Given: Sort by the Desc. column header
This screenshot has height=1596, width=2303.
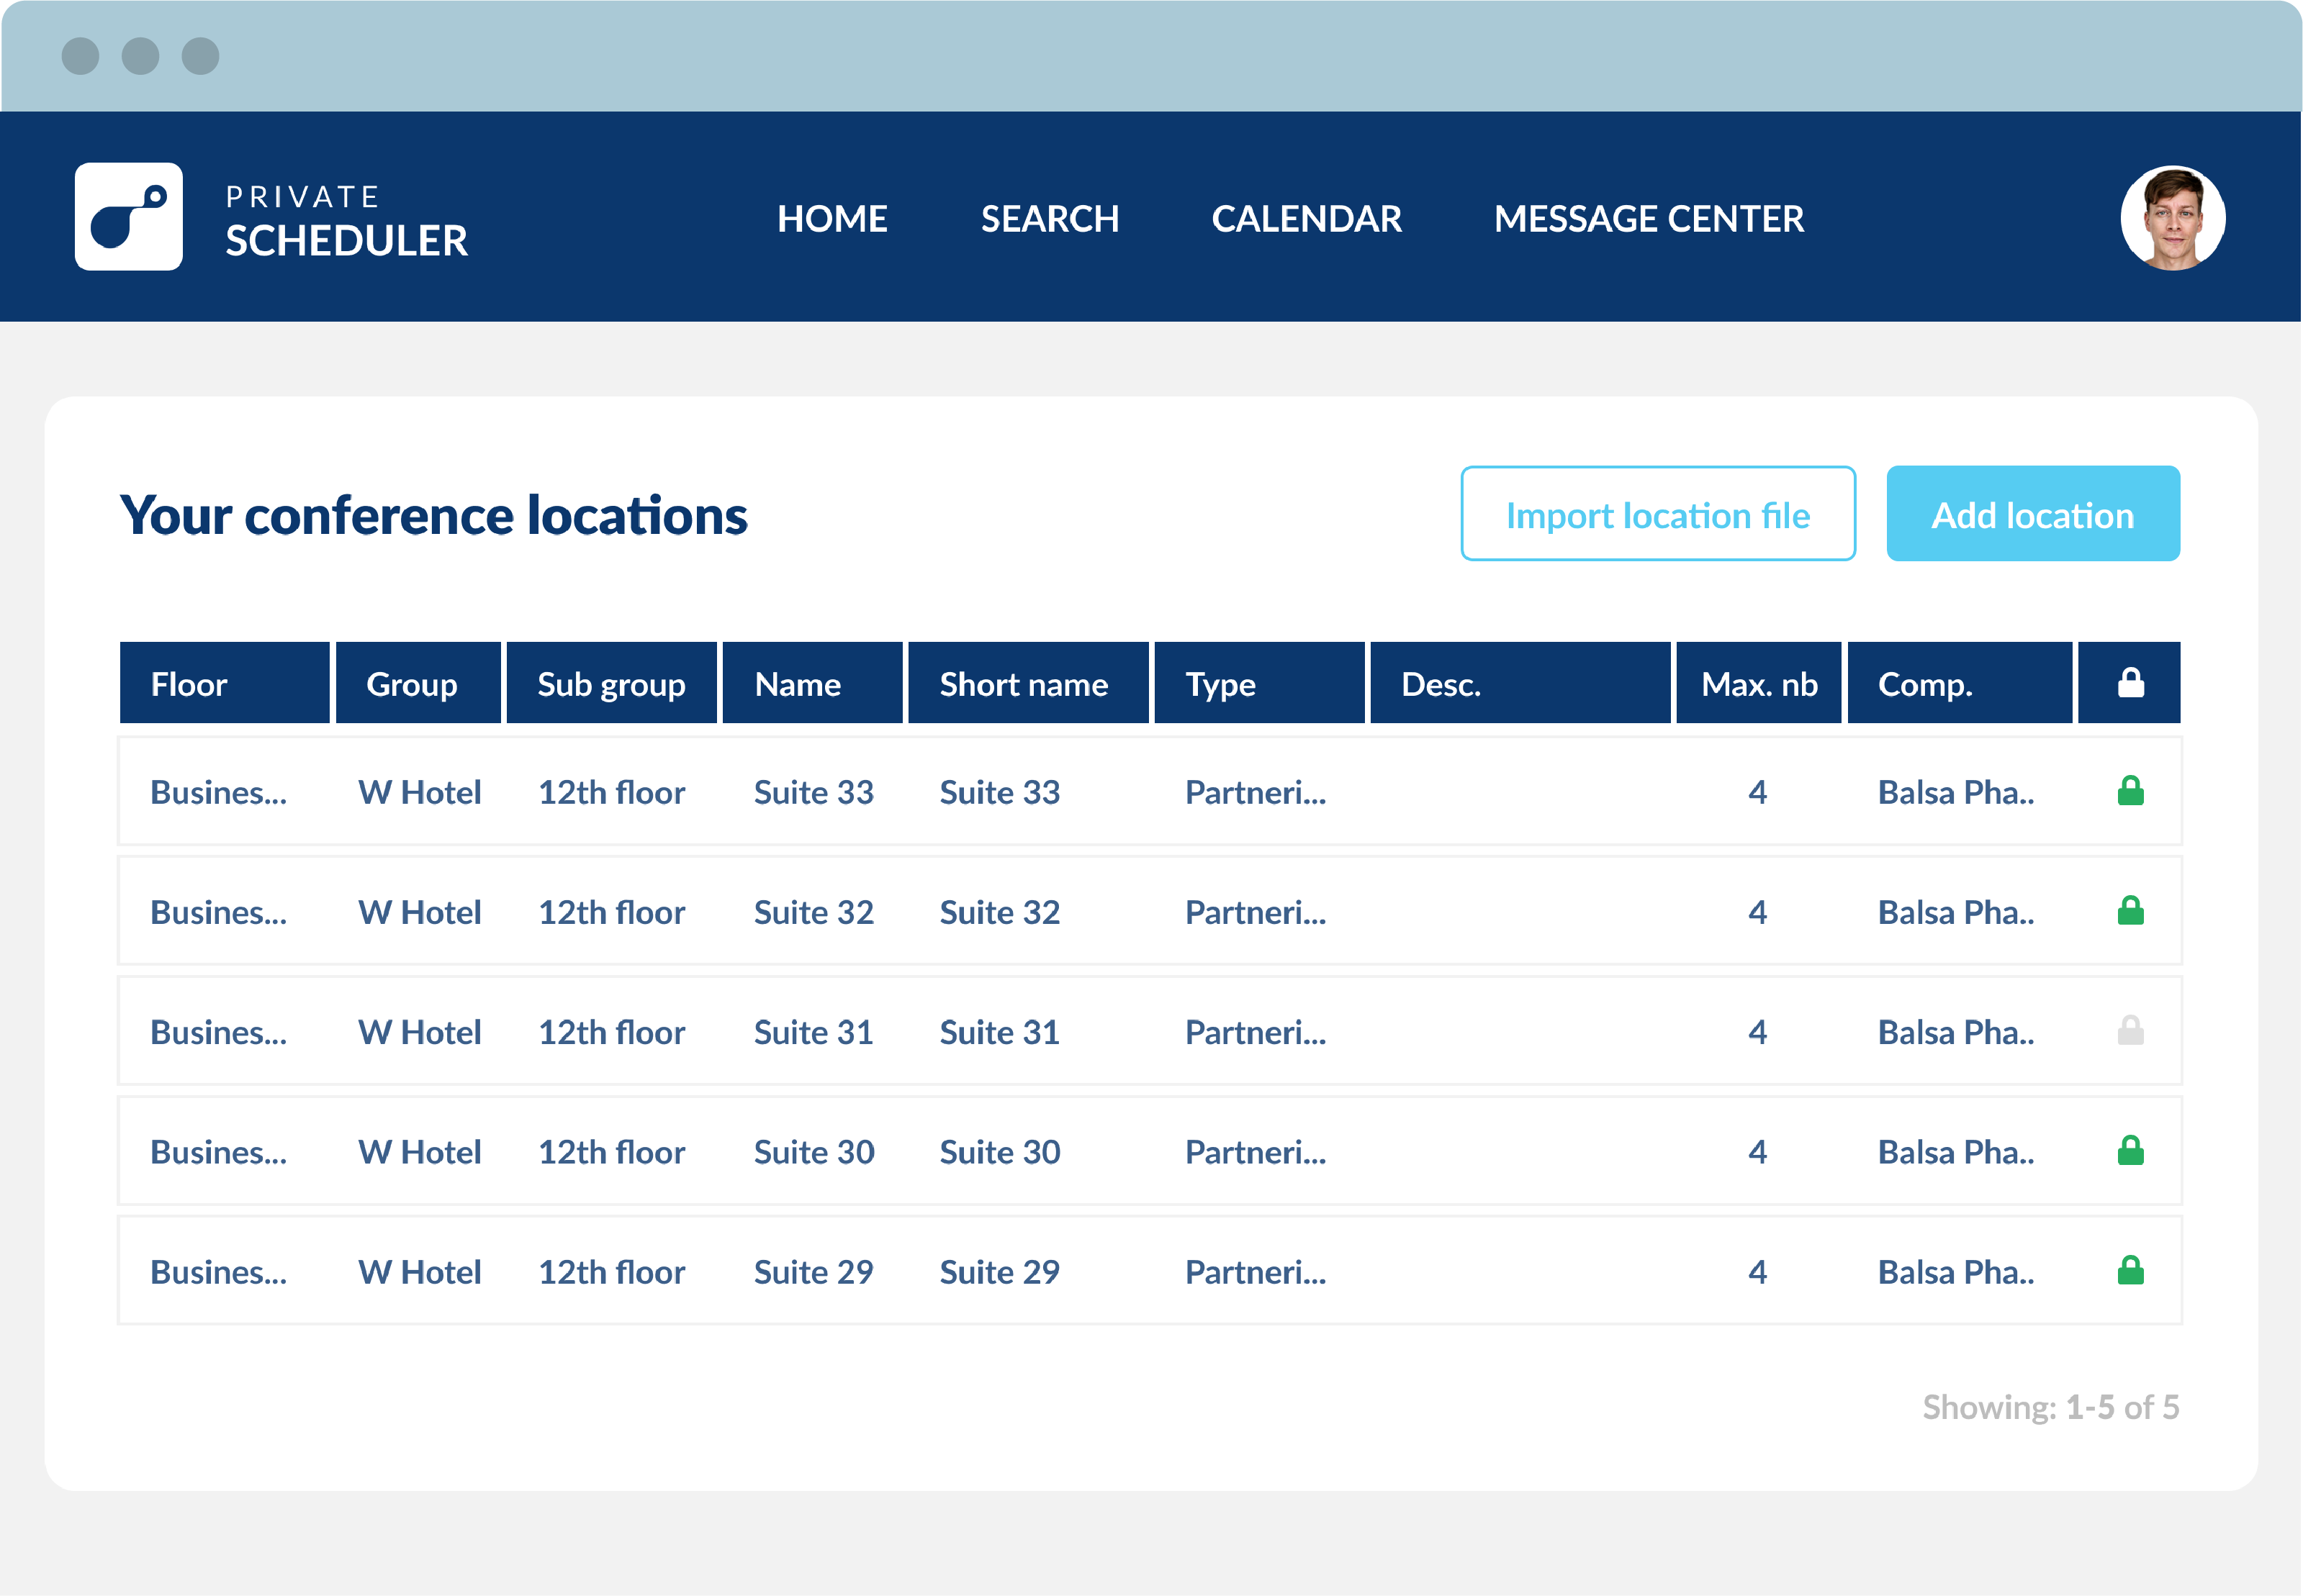Looking at the screenshot, I should 1520,683.
